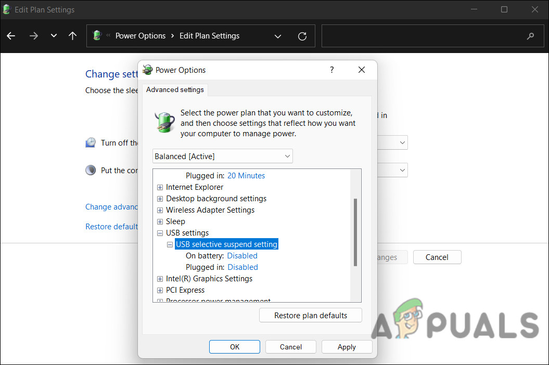Select the battery icon in the address bar breadcrumb
The width and height of the screenshot is (549, 365).
click(x=97, y=35)
